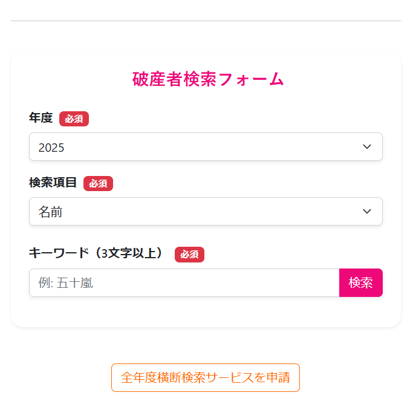Image resolution: width=413 pixels, height=407 pixels.
Task: Click the 破産者検索フォーム heading
Action: click(x=207, y=79)
